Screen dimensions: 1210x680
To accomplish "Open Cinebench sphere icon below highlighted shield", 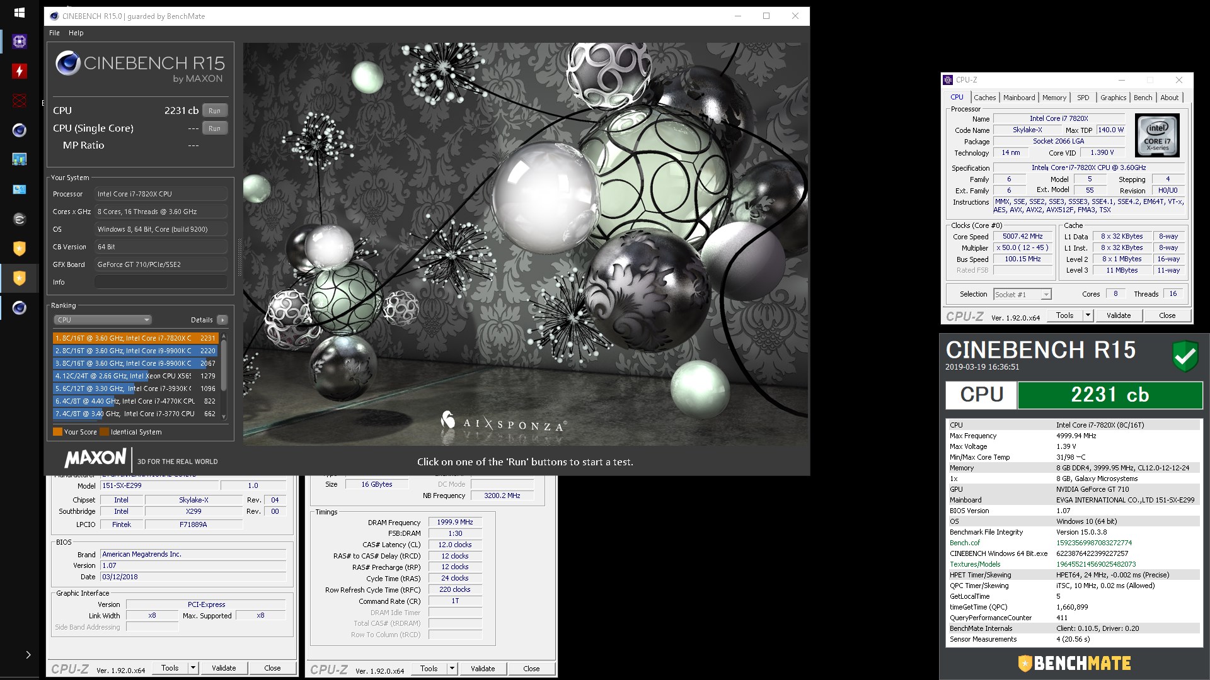I will 20,308.
